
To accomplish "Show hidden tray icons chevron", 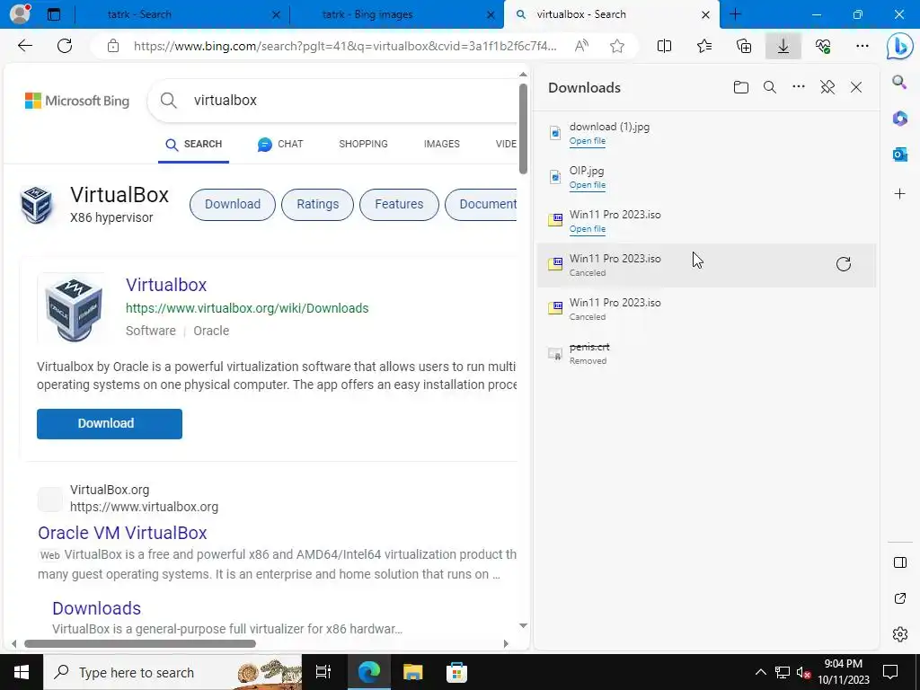I will pyautogui.click(x=760, y=672).
